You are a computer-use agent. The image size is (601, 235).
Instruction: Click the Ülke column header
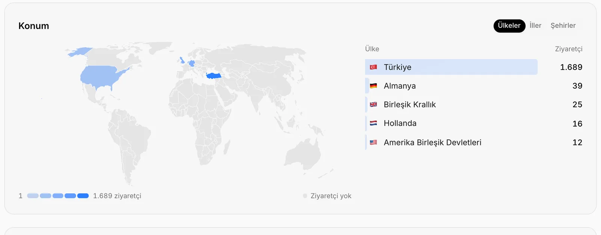click(x=372, y=49)
